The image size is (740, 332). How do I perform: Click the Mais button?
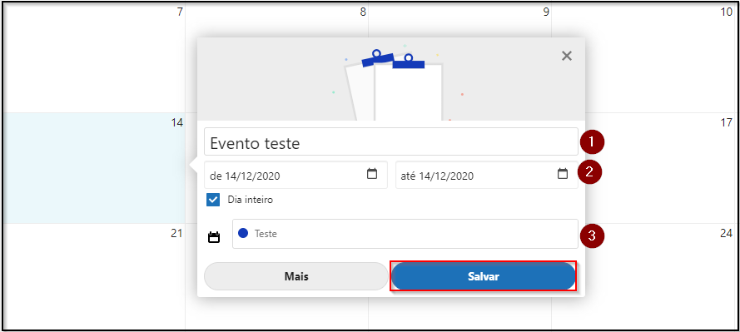point(296,276)
